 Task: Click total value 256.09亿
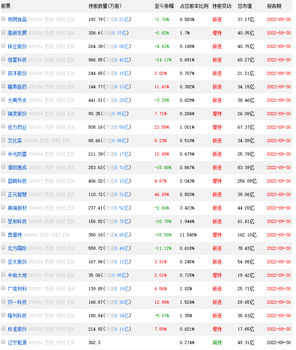click(247, 181)
